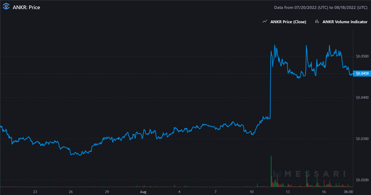
Task: Click the $0.0400 price axis label
Action: coord(362,98)
